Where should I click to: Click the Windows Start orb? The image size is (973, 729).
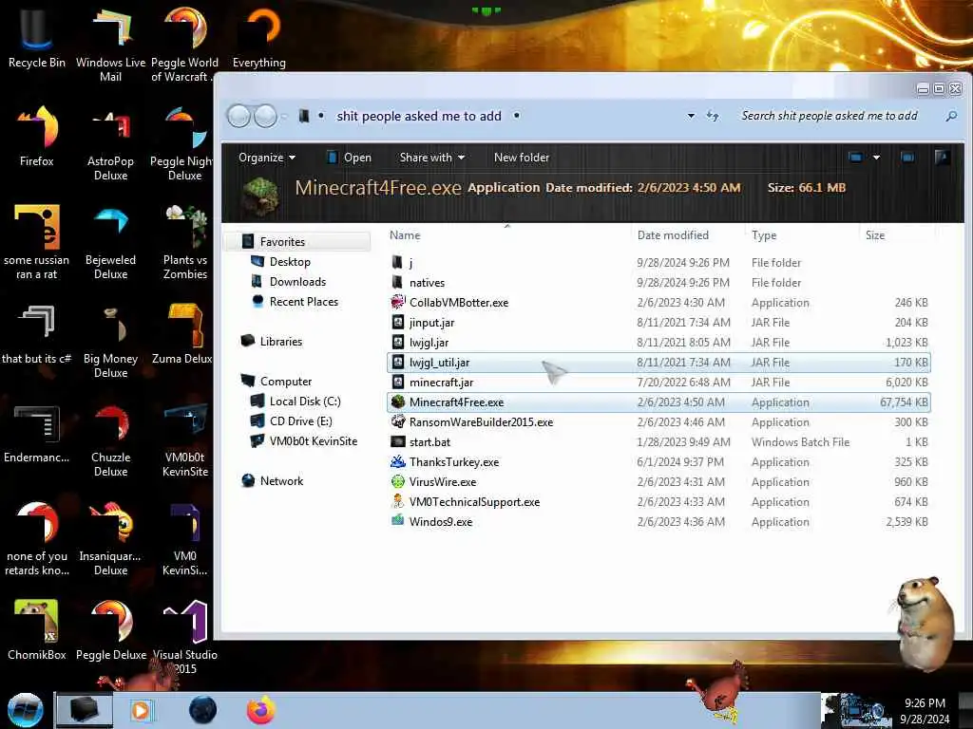click(25, 710)
